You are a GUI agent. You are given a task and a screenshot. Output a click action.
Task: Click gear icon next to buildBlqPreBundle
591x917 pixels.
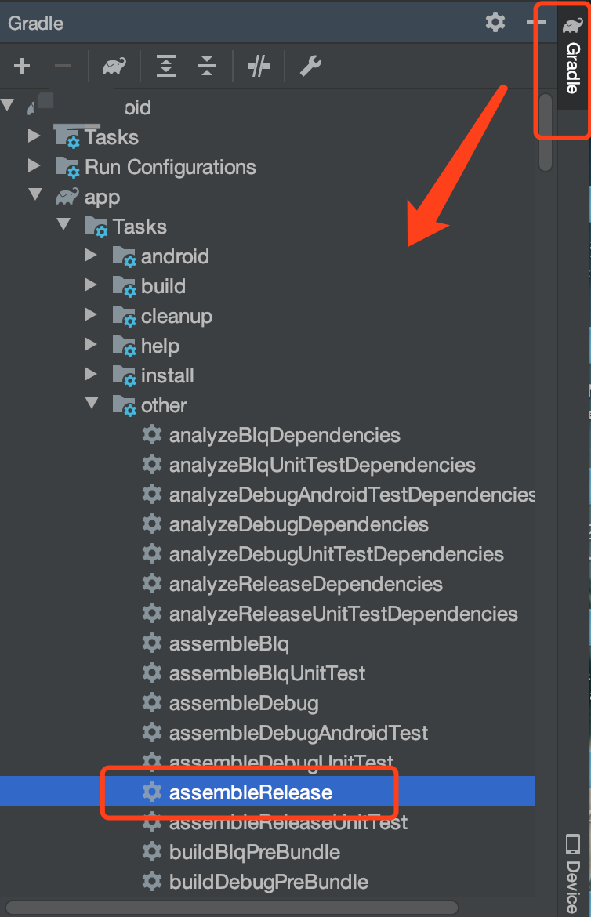[151, 852]
